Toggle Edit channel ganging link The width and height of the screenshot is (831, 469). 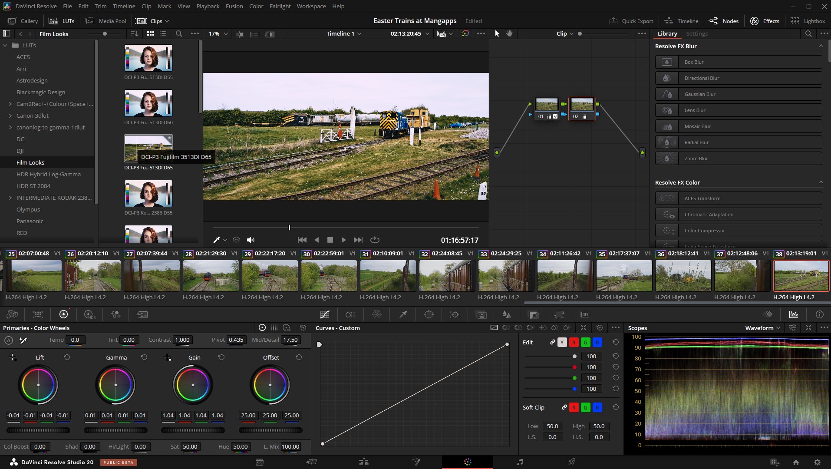[552, 342]
